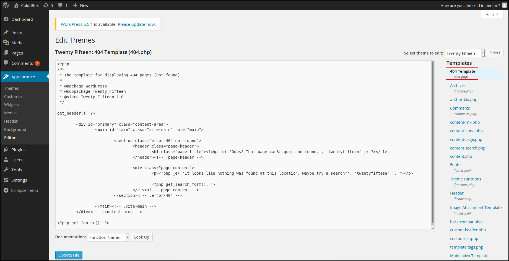Click the Appearance paintbrush icon

pos(6,77)
